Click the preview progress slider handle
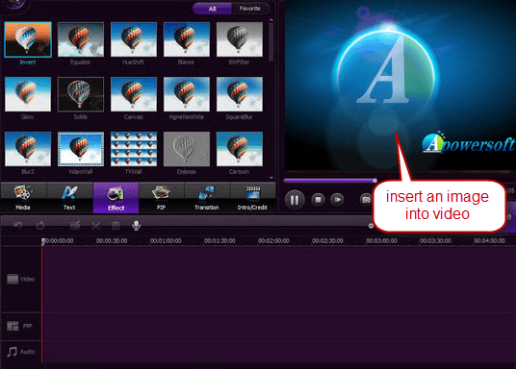The height and width of the screenshot is (369, 516). (374, 181)
